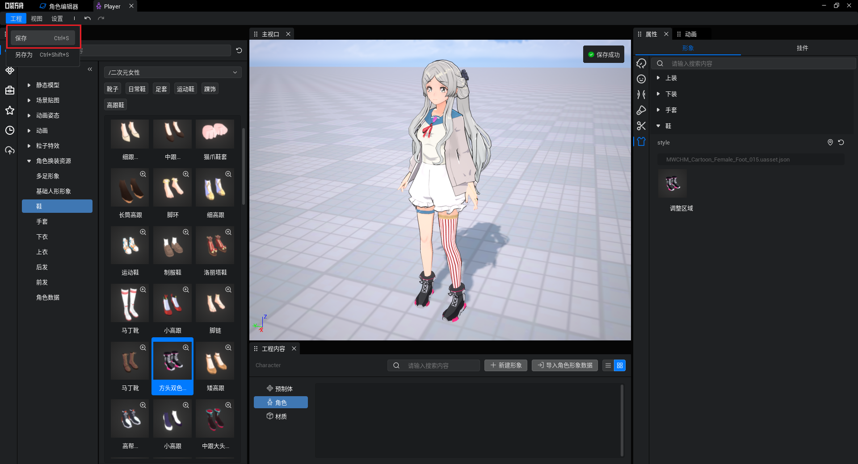Click the redo arrow in the toolbar

tap(101, 18)
